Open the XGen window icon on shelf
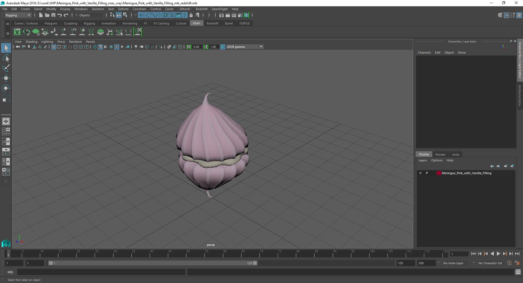Screen dimensions: 523x283 coord(17,32)
